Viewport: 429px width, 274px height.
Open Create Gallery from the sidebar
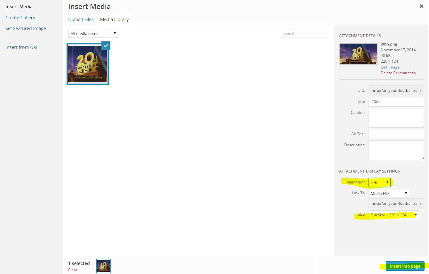(x=20, y=18)
